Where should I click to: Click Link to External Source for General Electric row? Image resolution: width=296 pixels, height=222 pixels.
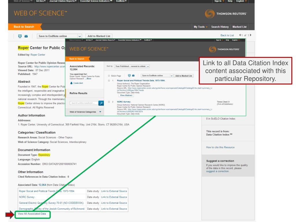tap(114, 203)
